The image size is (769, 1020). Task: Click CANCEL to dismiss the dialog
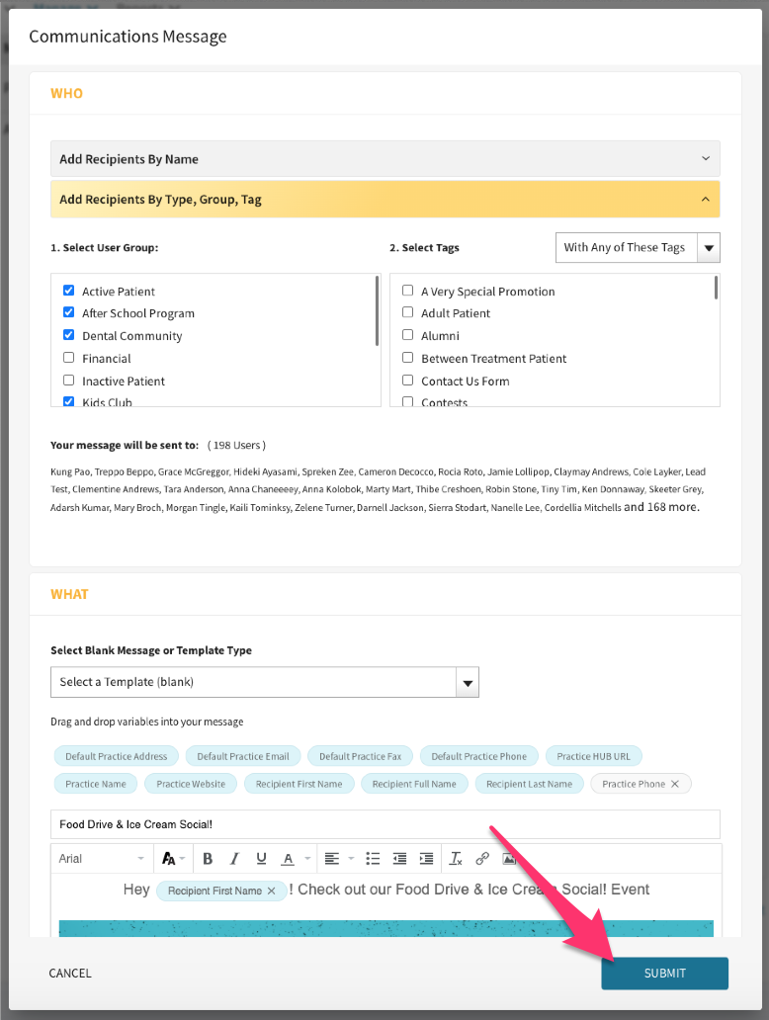(x=70, y=974)
